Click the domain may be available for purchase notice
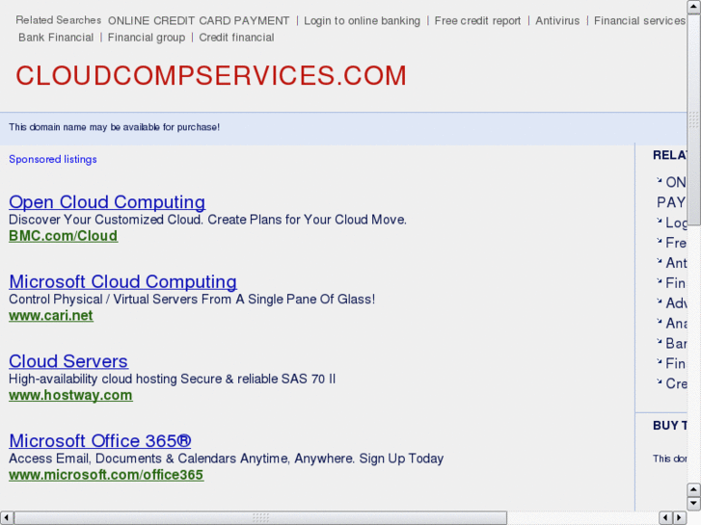The width and height of the screenshot is (701, 525). pyautogui.click(x=115, y=127)
